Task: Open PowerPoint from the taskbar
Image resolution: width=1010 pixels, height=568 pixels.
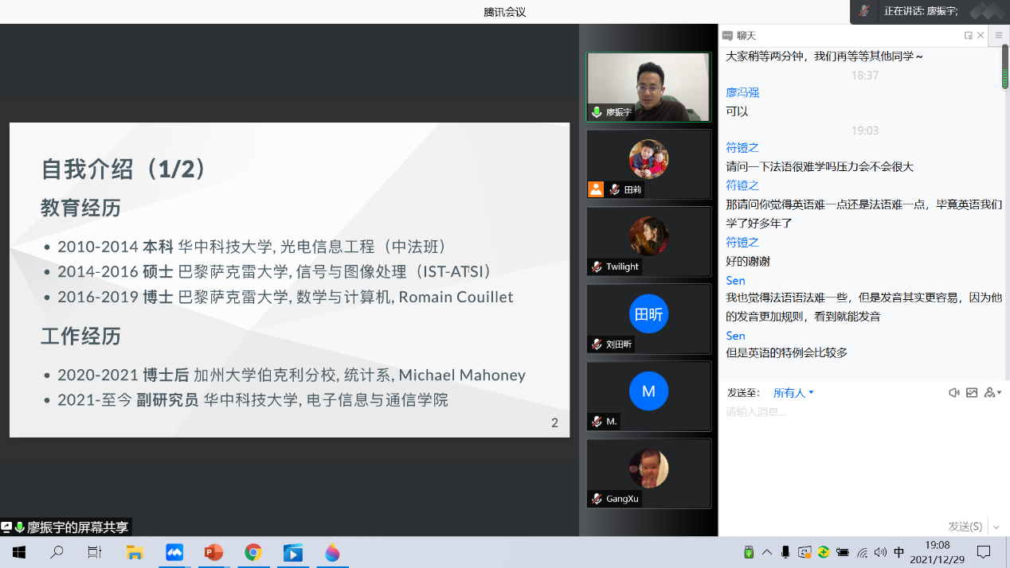Action: 213,552
